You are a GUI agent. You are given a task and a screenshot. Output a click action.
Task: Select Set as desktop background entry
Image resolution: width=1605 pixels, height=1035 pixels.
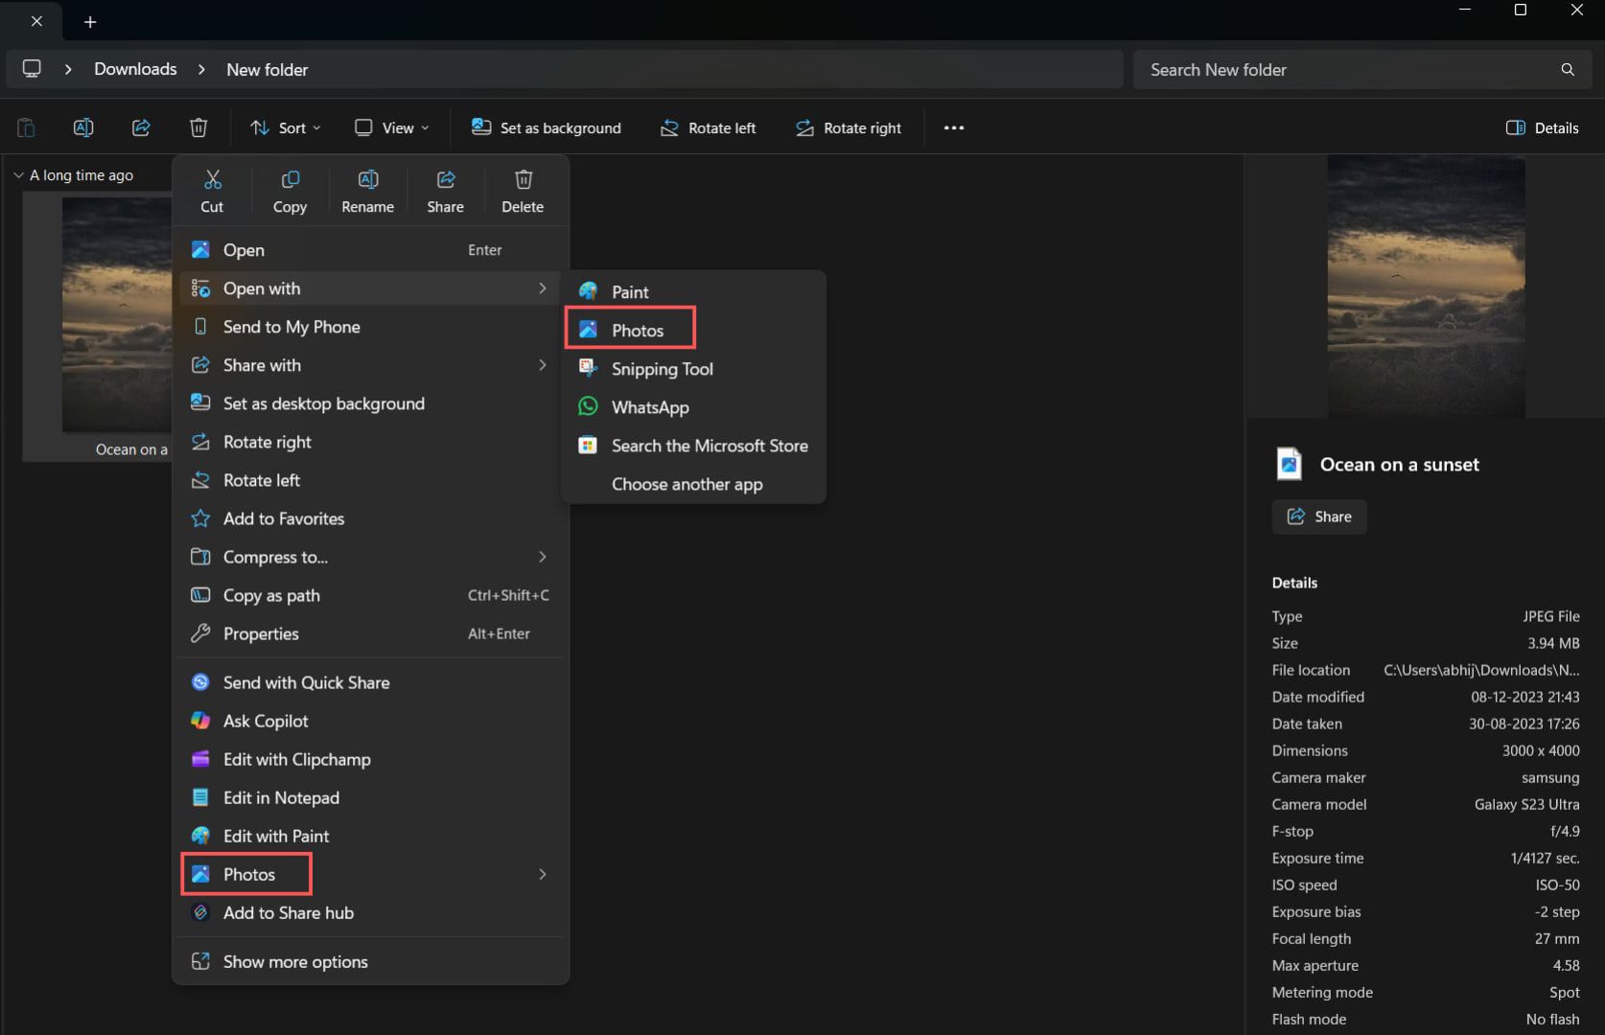323,403
